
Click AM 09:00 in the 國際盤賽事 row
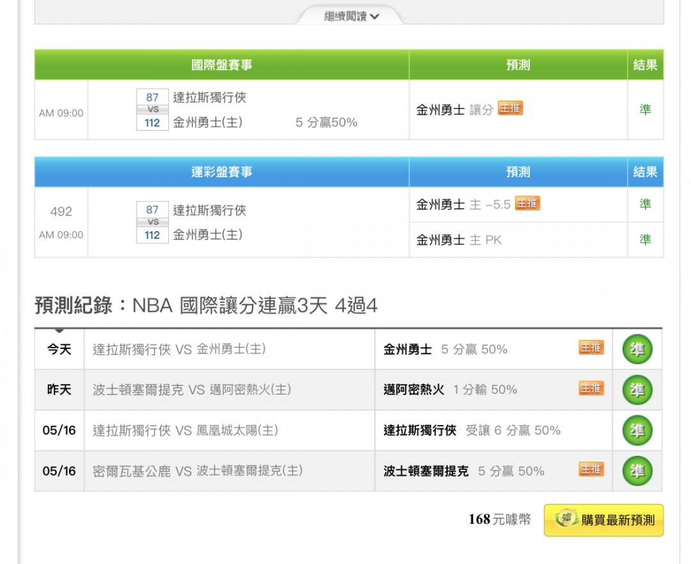click(x=61, y=113)
